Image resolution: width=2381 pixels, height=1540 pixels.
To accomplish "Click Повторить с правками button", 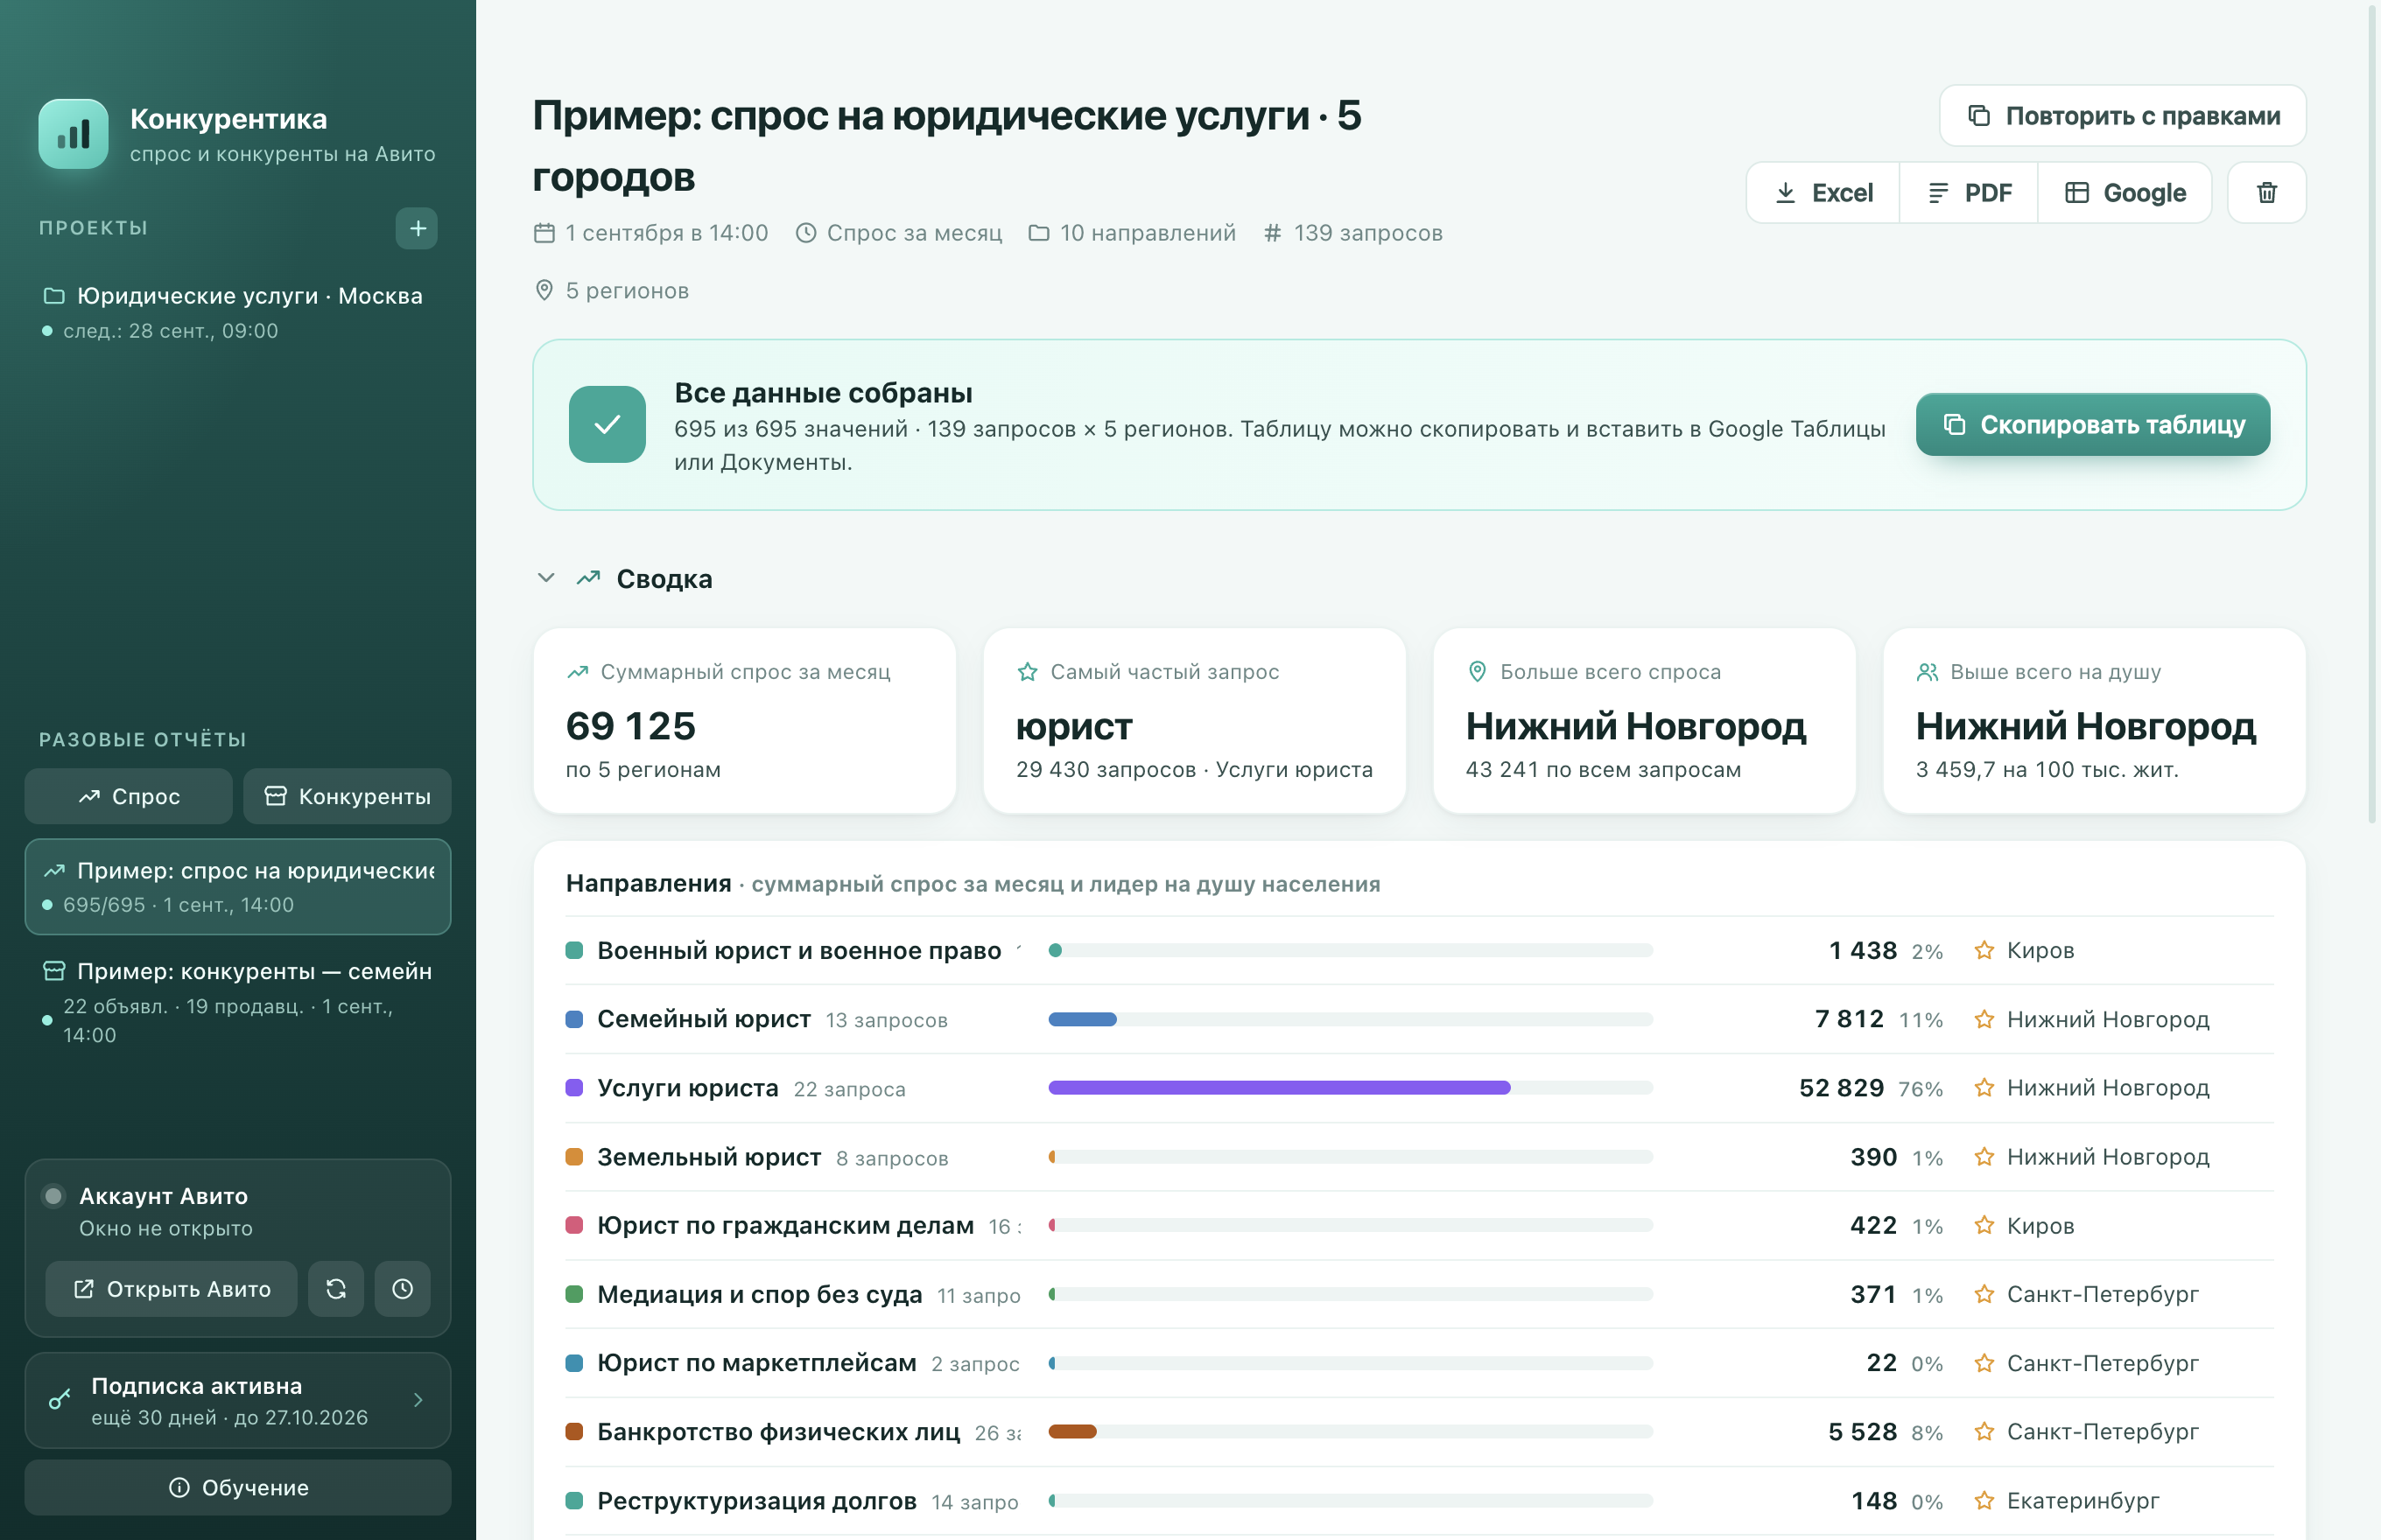I will coord(2123,116).
